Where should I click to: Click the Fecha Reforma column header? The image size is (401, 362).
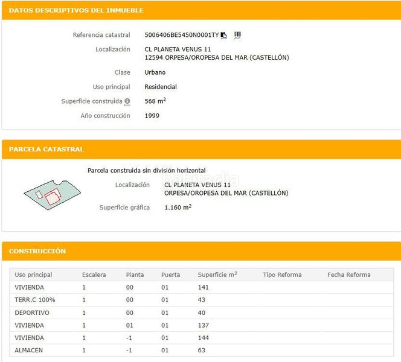348,275
